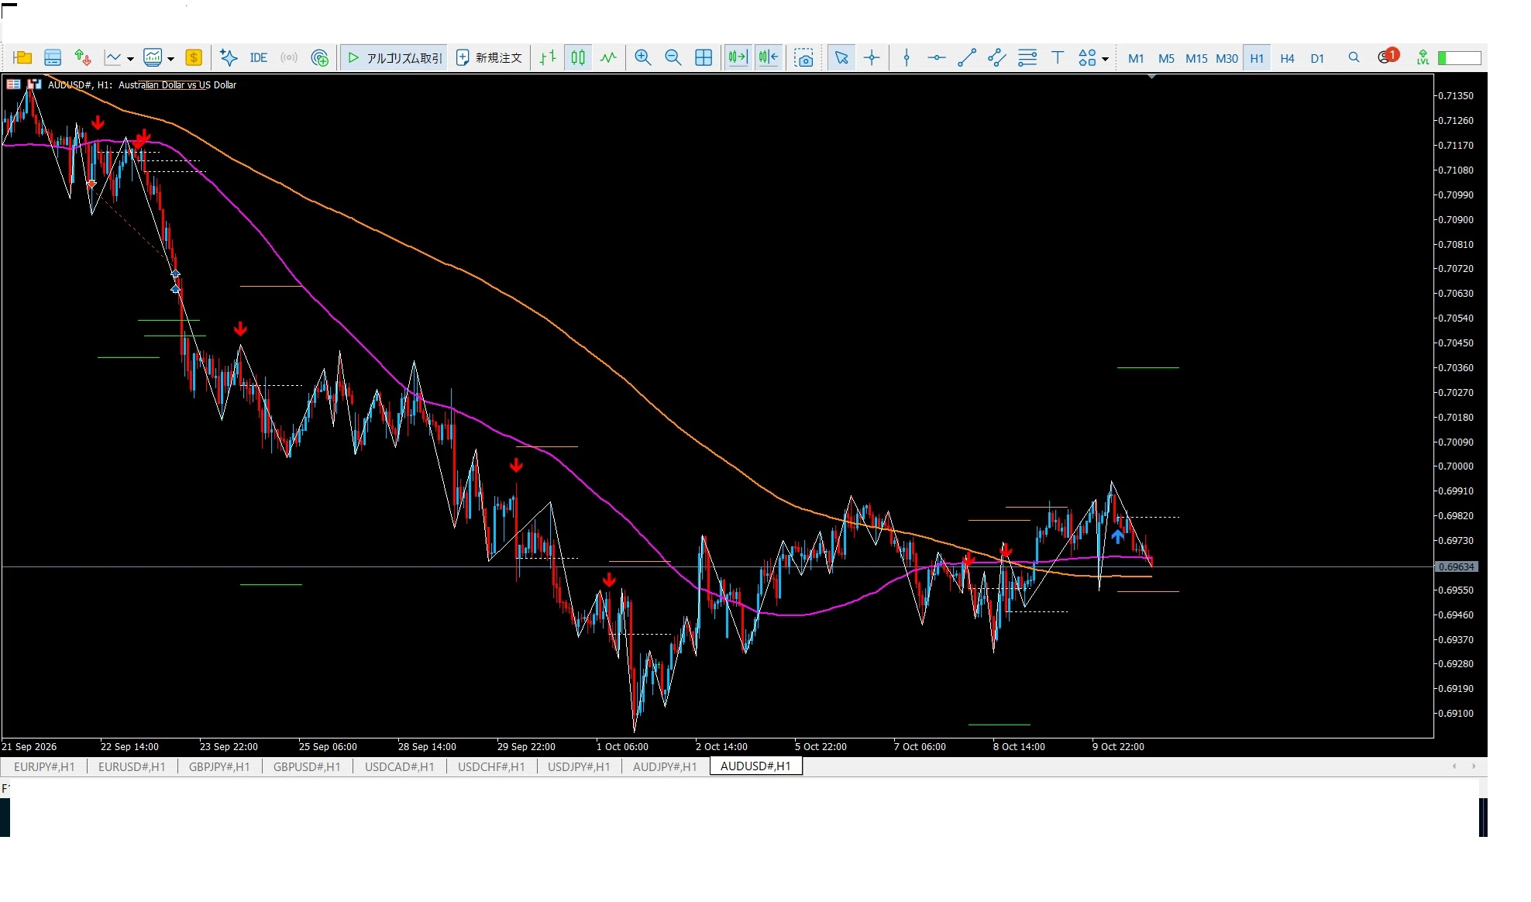This screenshot has width=1531, height=902.
Task: Open account notifications with red badge
Action: pyautogui.click(x=1387, y=57)
